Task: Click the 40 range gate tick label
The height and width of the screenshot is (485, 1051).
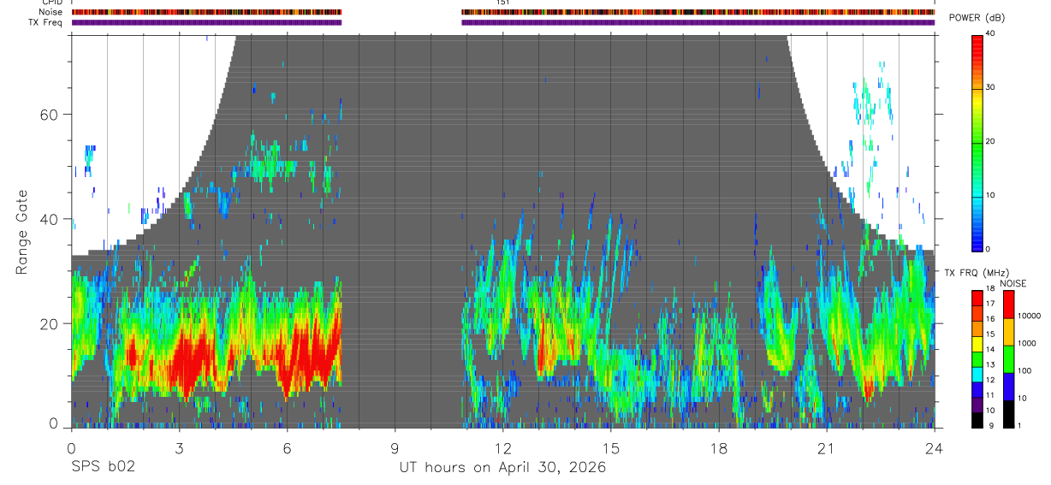Action: point(53,219)
